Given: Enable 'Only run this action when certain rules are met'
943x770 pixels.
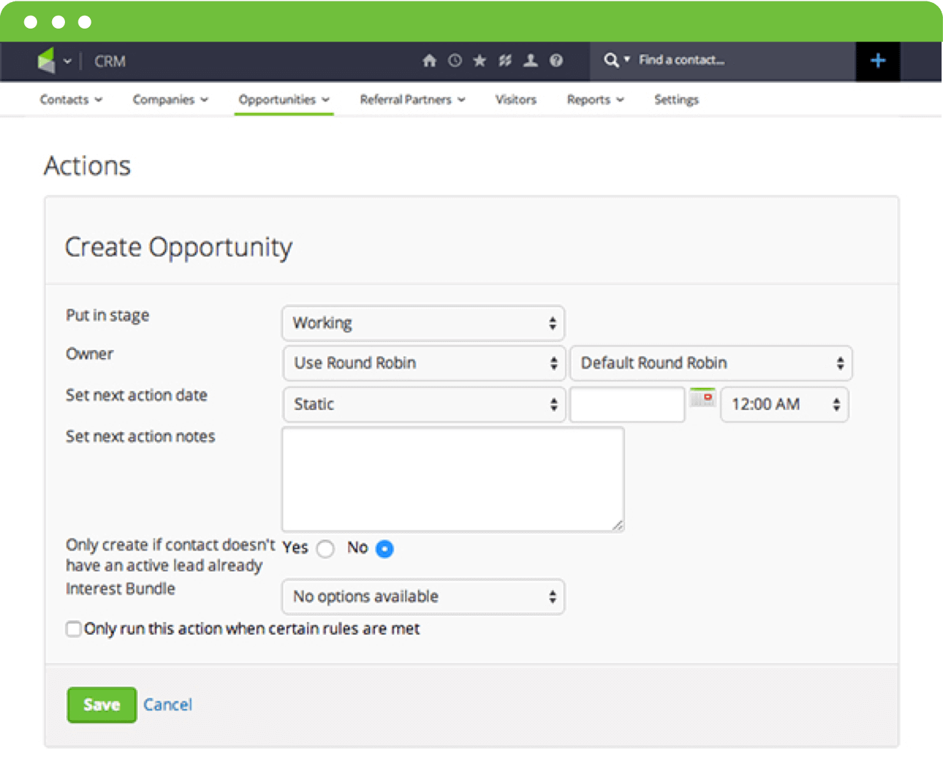Looking at the screenshot, I should coord(74,629).
